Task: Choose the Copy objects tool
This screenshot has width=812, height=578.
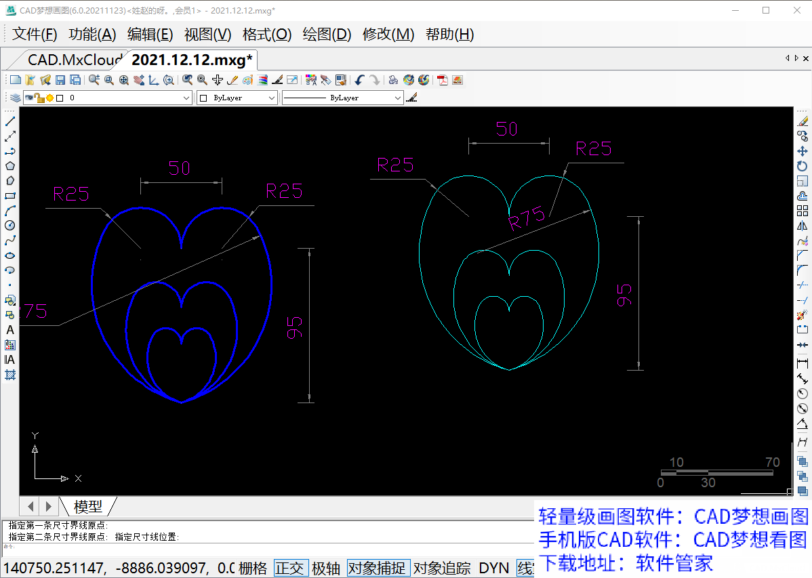Action: pos(802,136)
